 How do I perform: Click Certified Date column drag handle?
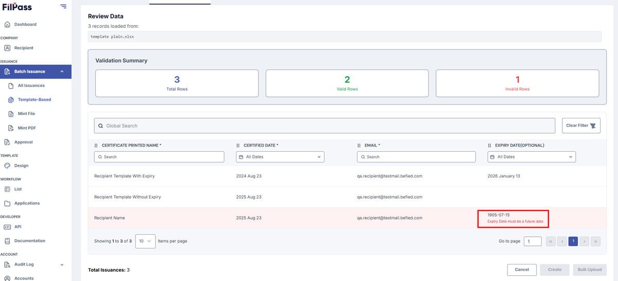[x=238, y=146]
